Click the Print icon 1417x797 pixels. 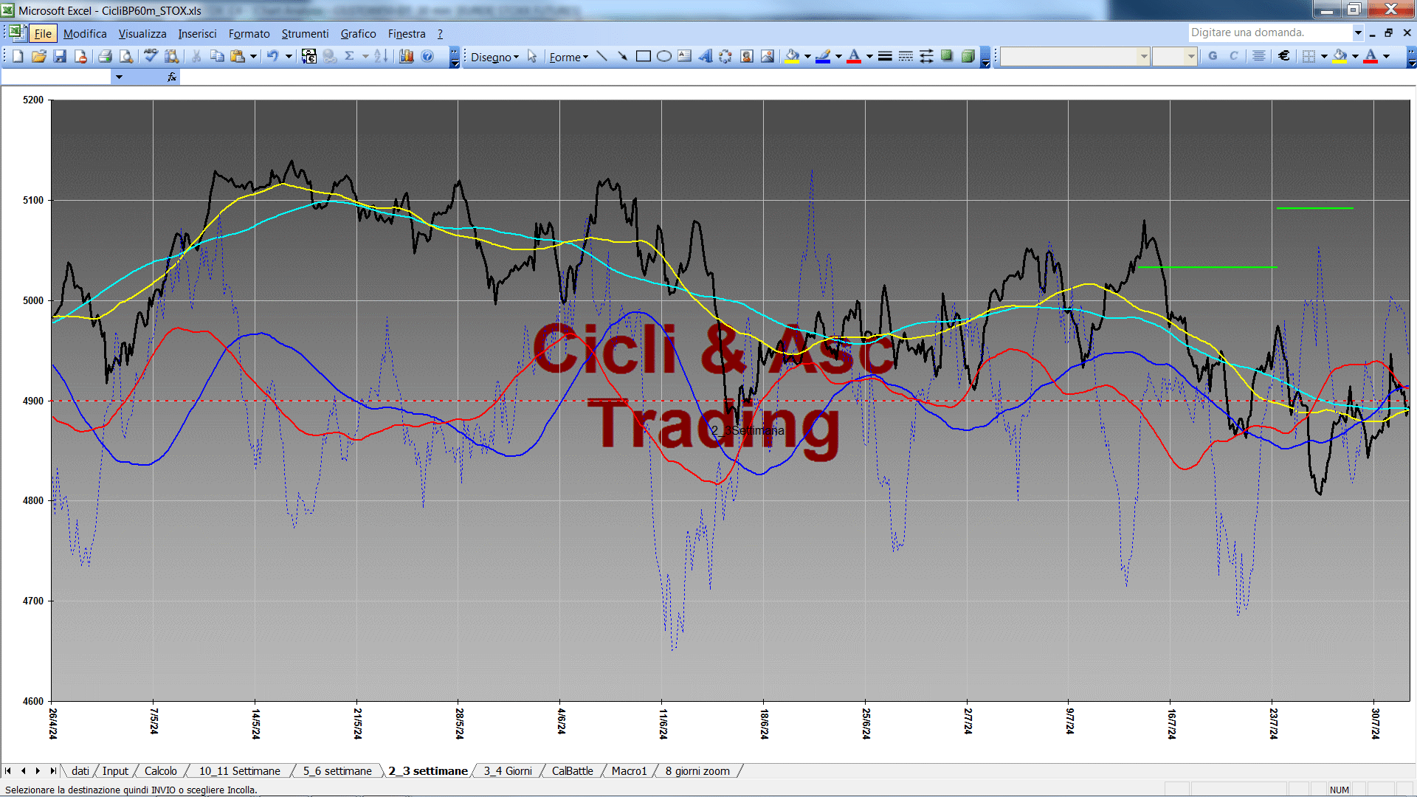click(105, 56)
